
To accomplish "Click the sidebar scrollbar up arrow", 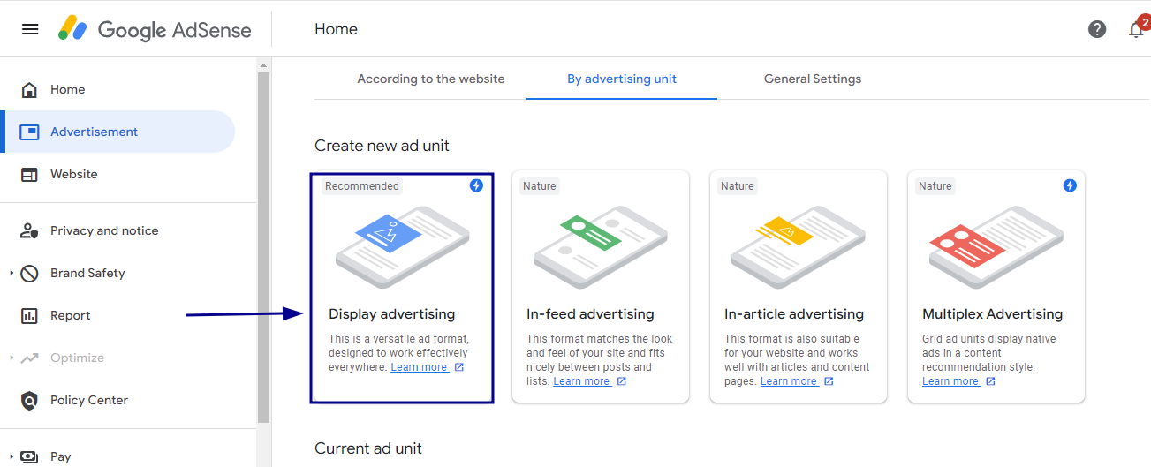I will point(263,64).
